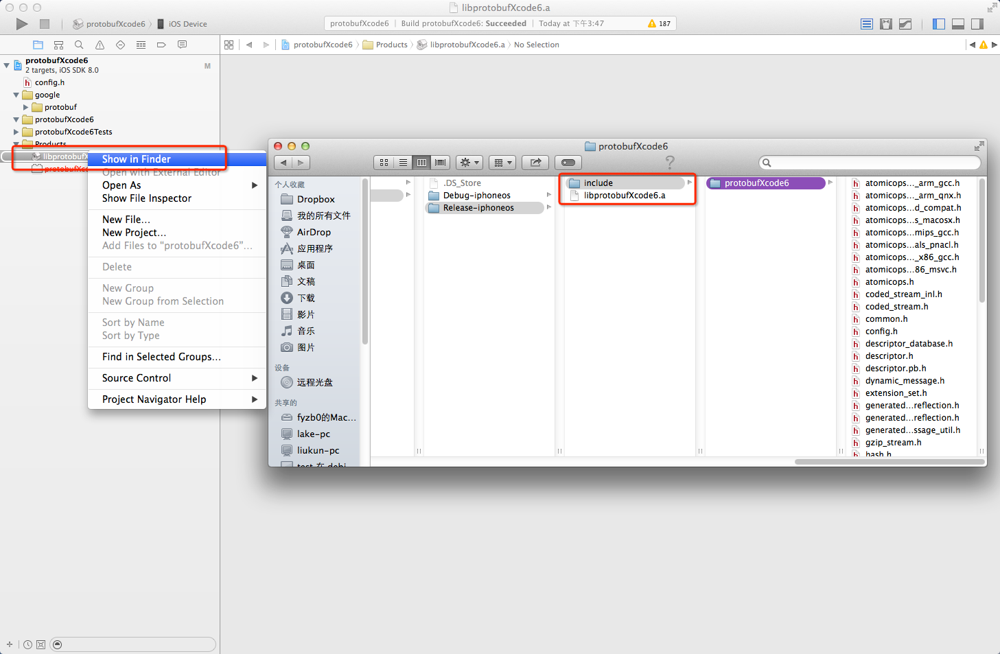Go forward in Xcode editor history
This screenshot has width=1000, height=654.
coord(266,45)
